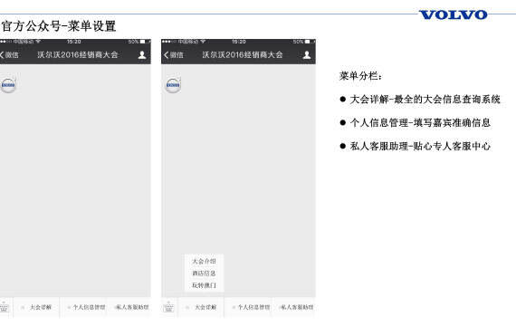The height and width of the screenshot is (326, 516).
Task: Click 中国移动 carrier signal in phone without submenu
Action: coord(21,42)
